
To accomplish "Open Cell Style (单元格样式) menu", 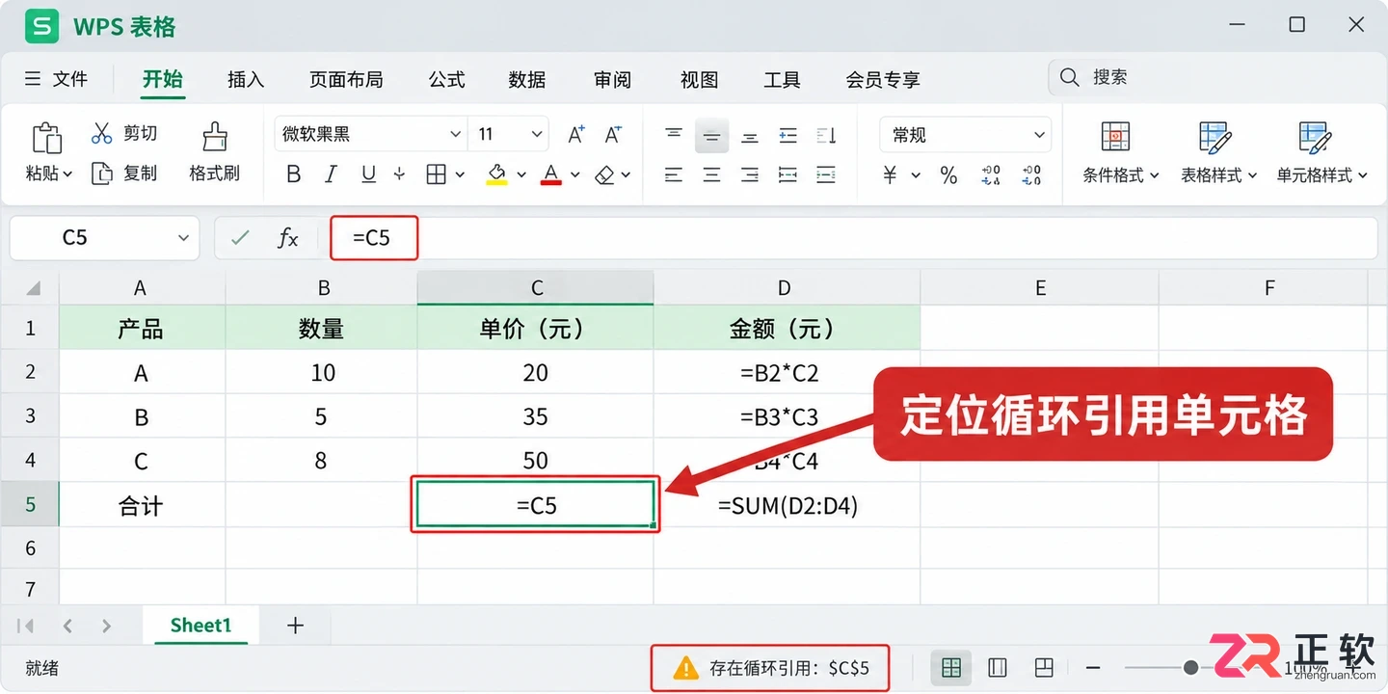I will [x=1321, y=152].
